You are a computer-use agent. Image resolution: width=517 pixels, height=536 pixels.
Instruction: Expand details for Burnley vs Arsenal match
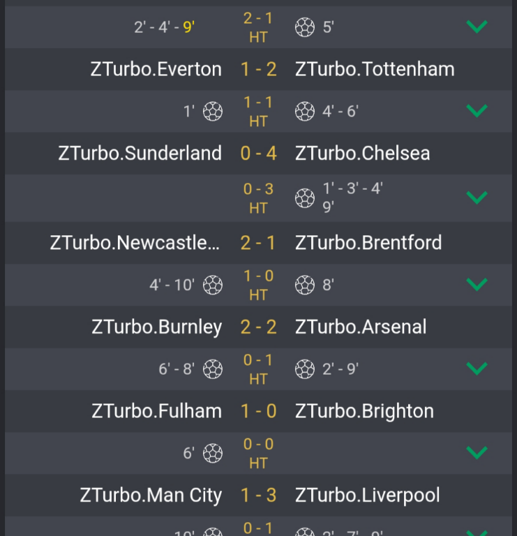[x=477, y=368]
